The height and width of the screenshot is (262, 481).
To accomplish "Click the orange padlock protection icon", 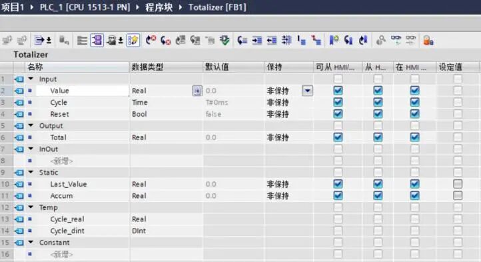I will (x=428, y=40).
